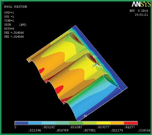Click the MN minimum displacement marker
The width and height of the screenshot is (152, 135).
[x=85, y=116]
